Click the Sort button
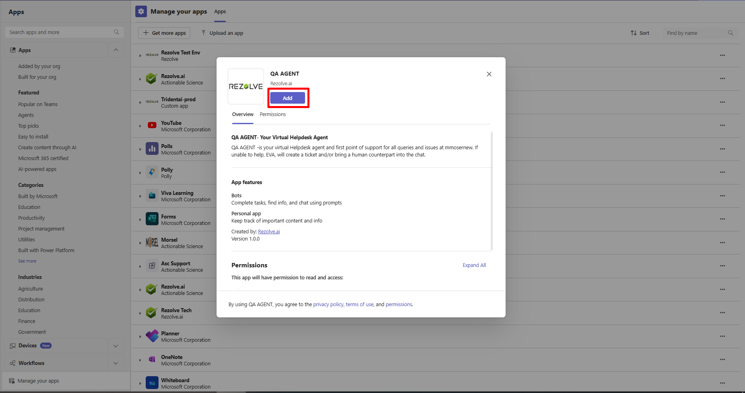The image size is (745, 393). point(640,33)
